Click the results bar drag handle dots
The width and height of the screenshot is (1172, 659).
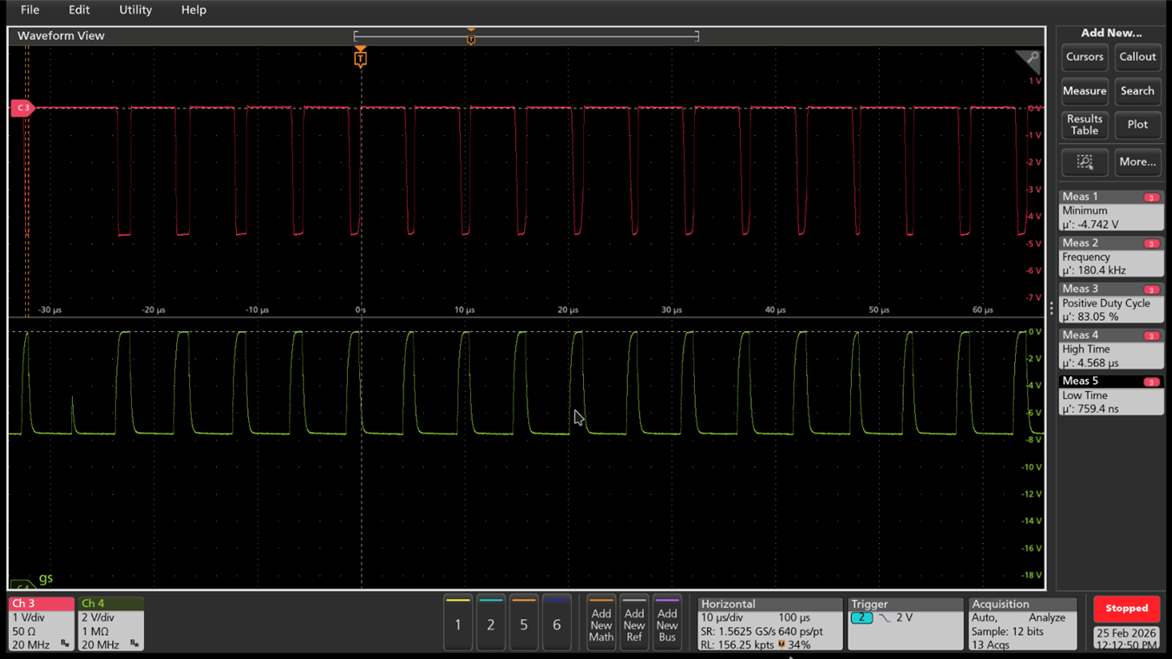[x=1051, y=308]
